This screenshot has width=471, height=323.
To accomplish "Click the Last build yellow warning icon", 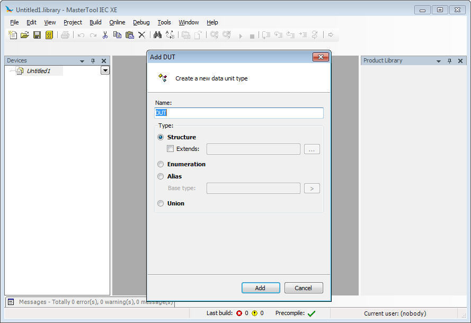I will pos(255,313).
